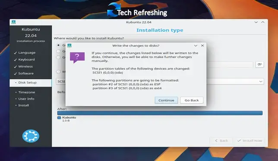Click the 'Kubuntu' partition legend label
The height and width of the screenshot is (161, 278).
[x=69, y=117]
